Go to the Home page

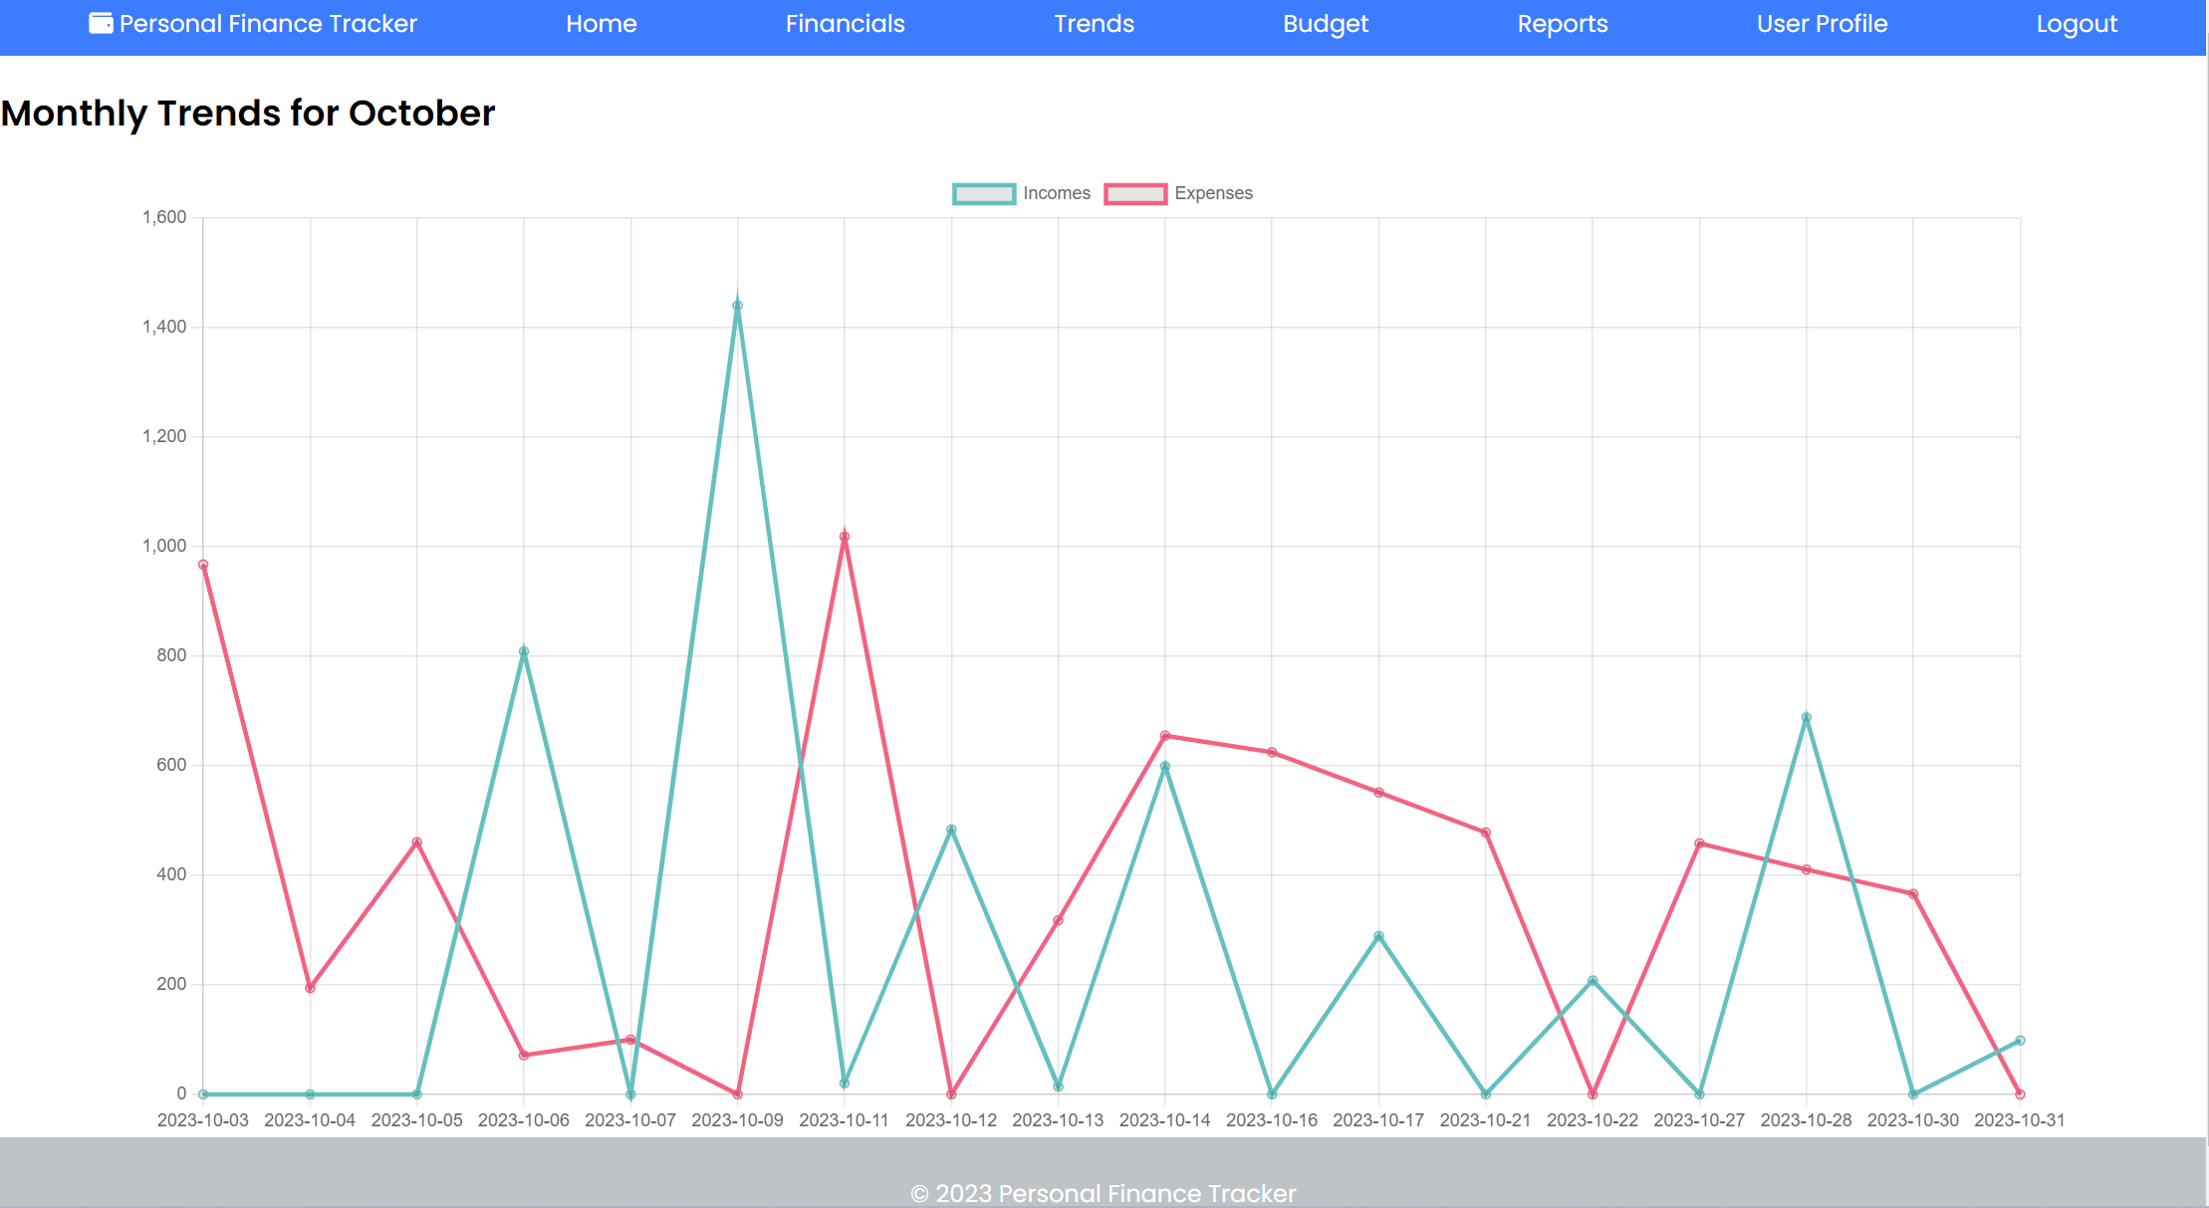coord(602,24)
